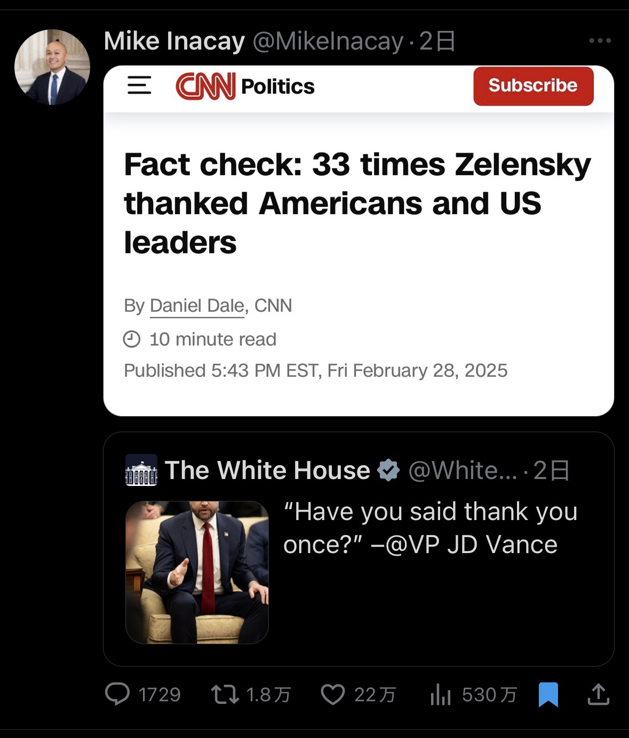629x738 pixels.
Task: Select the Politics section label
Action: tap(277, 86)
